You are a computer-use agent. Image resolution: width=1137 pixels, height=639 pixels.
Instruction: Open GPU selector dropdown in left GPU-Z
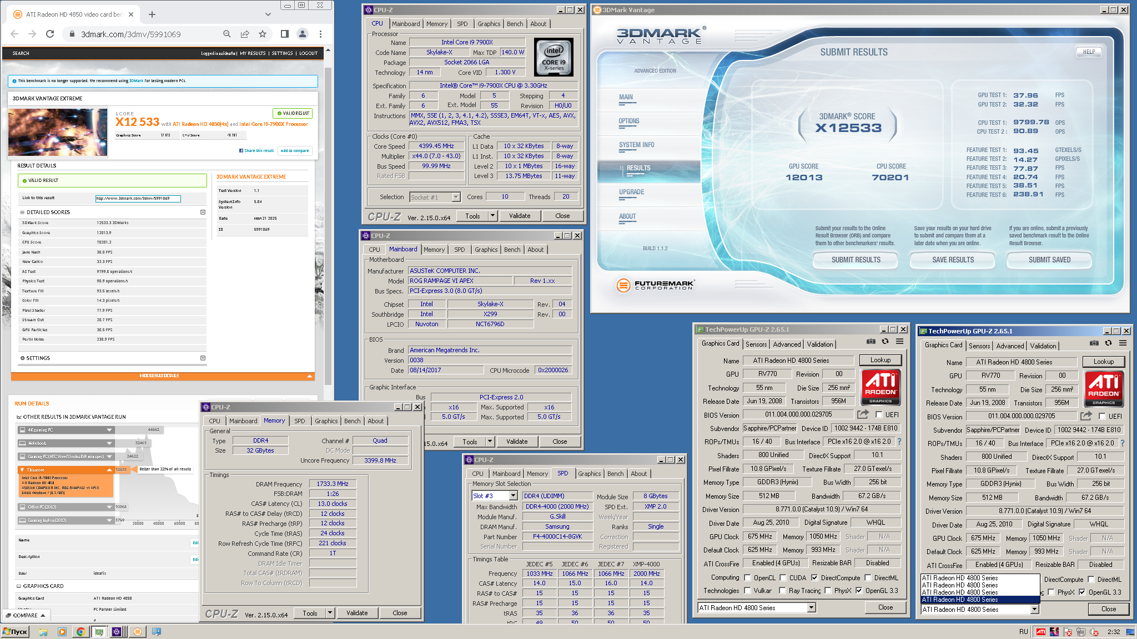[811, 607]
